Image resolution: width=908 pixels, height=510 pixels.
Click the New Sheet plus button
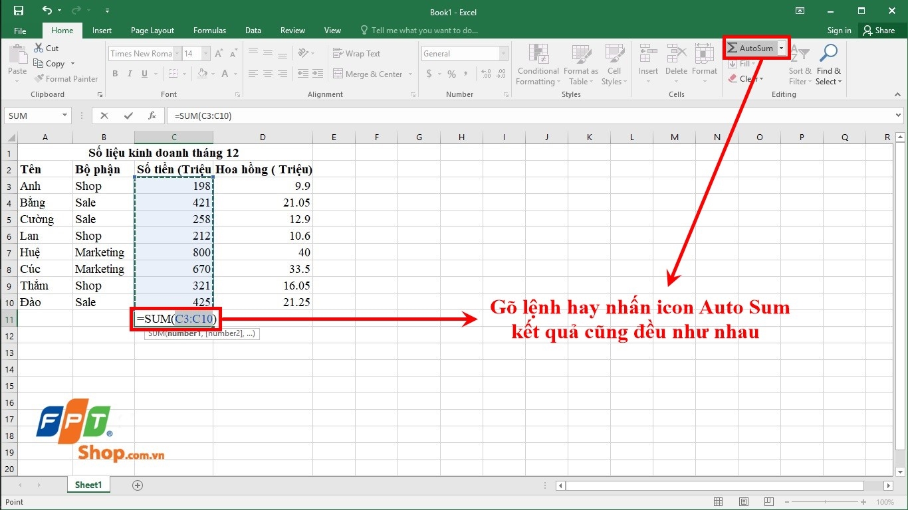pyautogui.click(x=138, y=485)
